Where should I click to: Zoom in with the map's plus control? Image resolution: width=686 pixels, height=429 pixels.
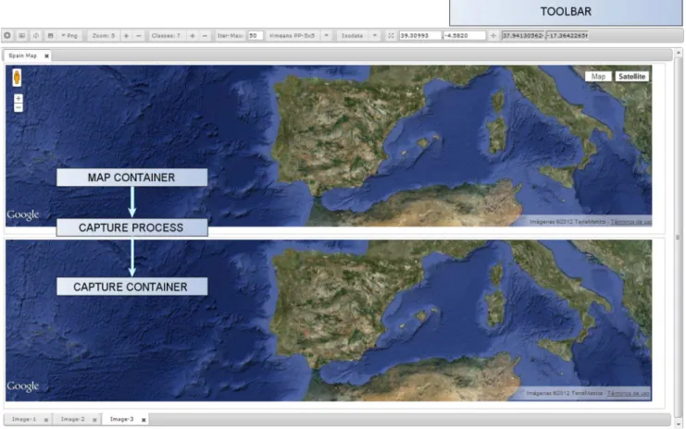[19, 99]
